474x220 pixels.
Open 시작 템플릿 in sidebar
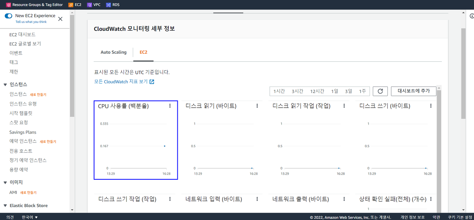[21, 113]
